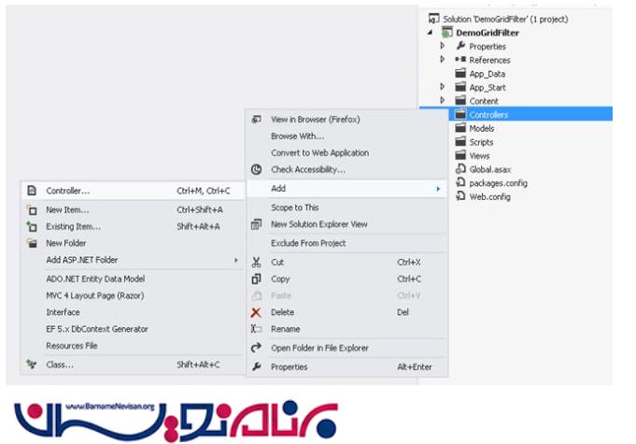Click the Copy icon
This screenshot has height=444, width=636.
point(256,279)
